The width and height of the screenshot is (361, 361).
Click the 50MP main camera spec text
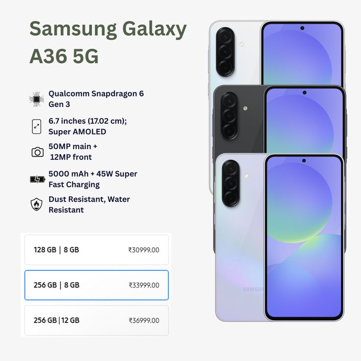[x=73, y=152]
